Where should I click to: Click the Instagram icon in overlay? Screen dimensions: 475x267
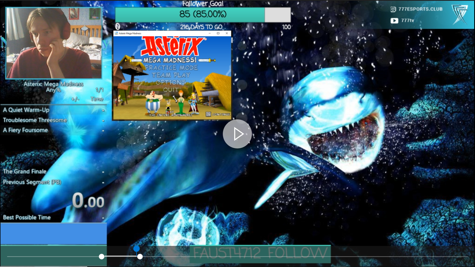click(x=394, y=9)
